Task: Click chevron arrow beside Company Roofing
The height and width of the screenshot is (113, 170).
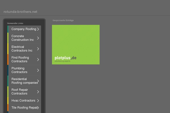Action: point(38,29)
